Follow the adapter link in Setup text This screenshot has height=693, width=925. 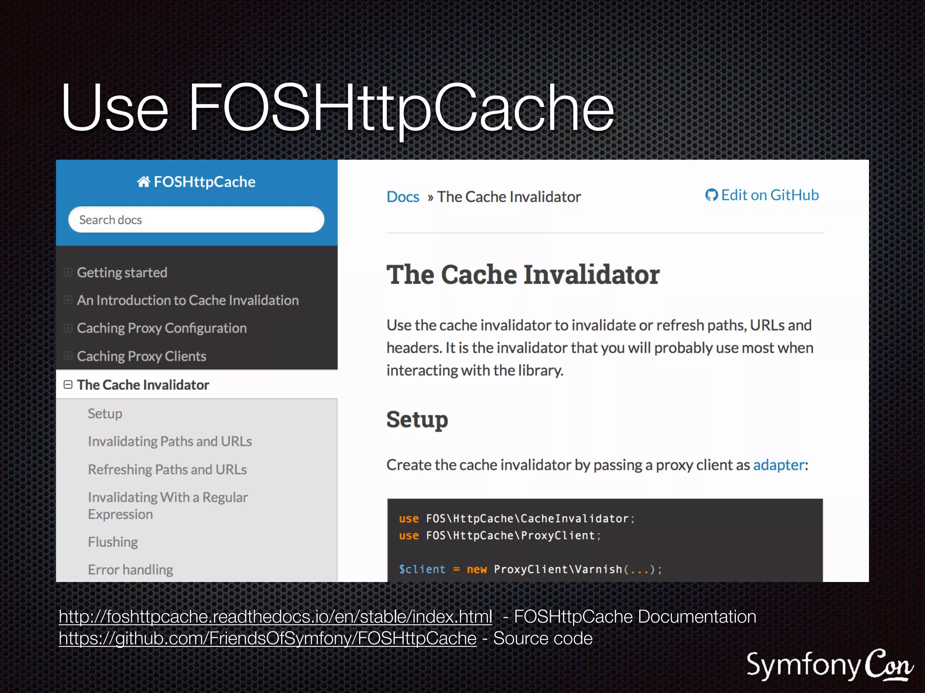pyautogui.click(x=779, y=465)
